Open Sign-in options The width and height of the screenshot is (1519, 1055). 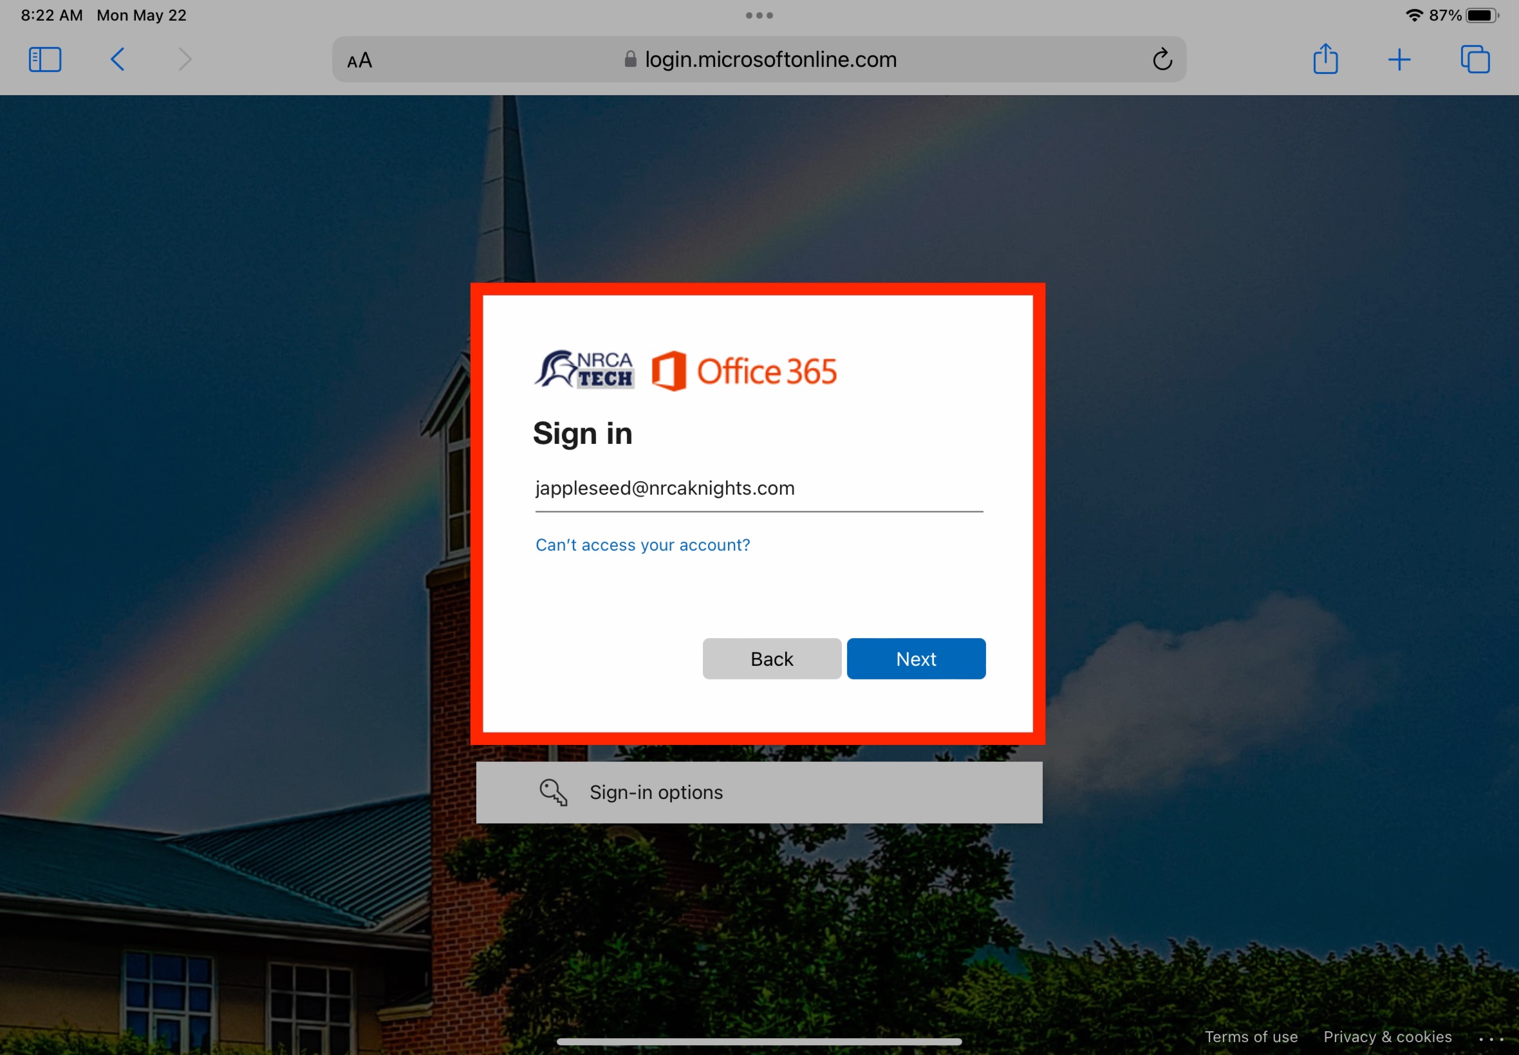pyautogui.click(x=759, y=792)
